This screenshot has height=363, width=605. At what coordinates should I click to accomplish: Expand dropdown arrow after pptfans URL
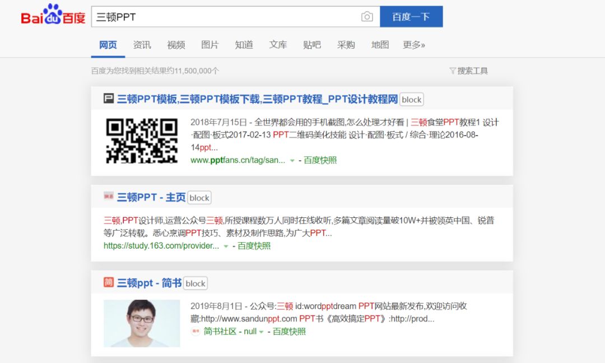click(x=292, y=160)
